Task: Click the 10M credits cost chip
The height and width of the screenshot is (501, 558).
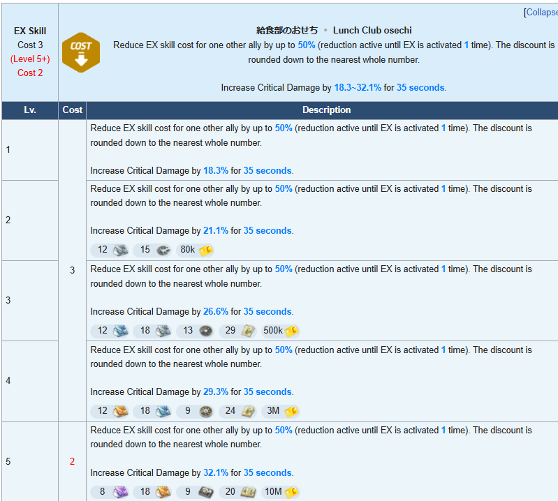Action: click(x=281, y=492)
